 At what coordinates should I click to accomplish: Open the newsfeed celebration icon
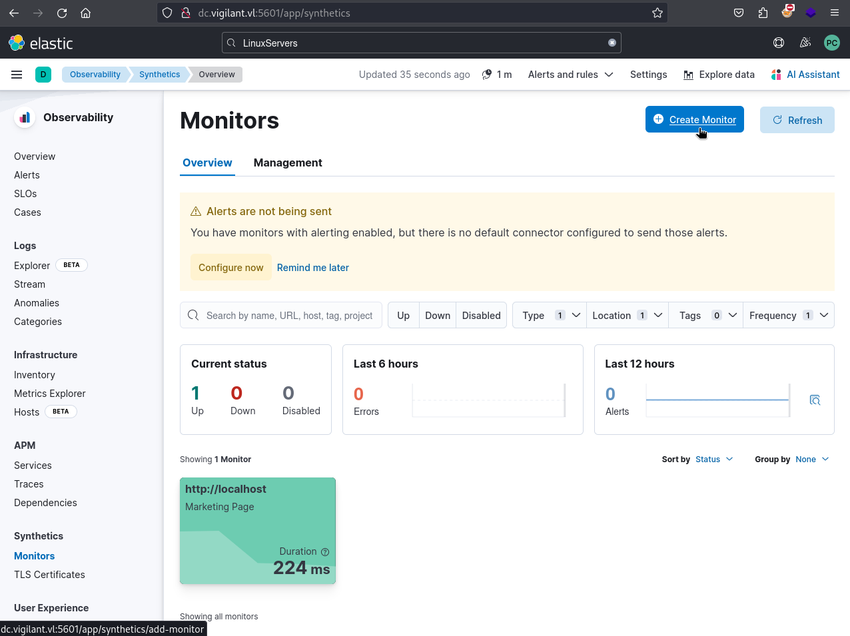pos(805,43)
